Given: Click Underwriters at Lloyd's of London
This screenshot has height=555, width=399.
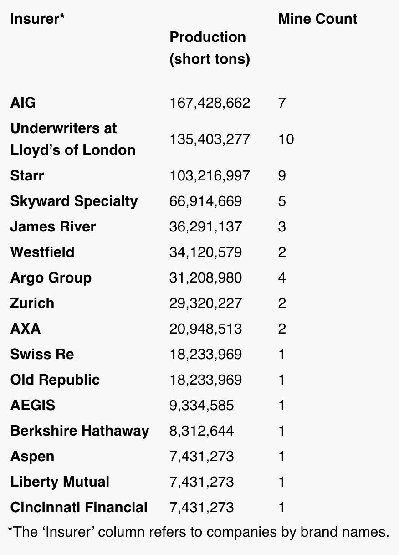Looking at the screenshot, I should coord(73,139).
